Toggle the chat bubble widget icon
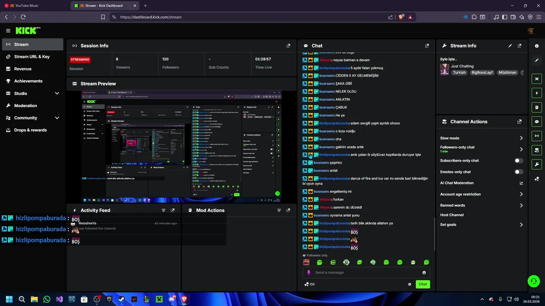Viewport: 545px width, 306px height. point(536,122)
